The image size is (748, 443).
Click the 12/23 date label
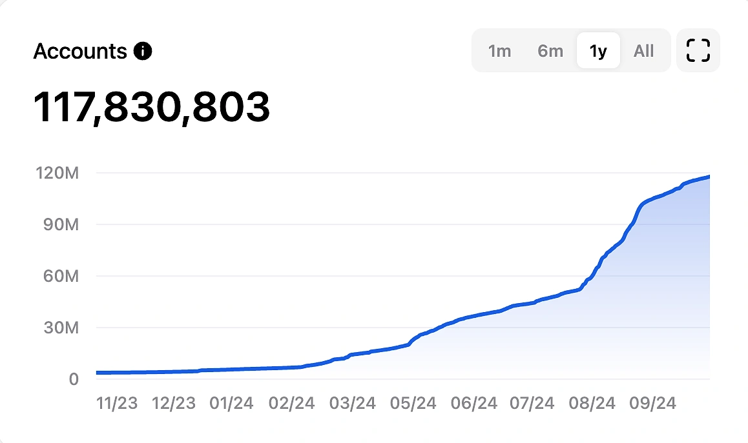coord(174,404)
